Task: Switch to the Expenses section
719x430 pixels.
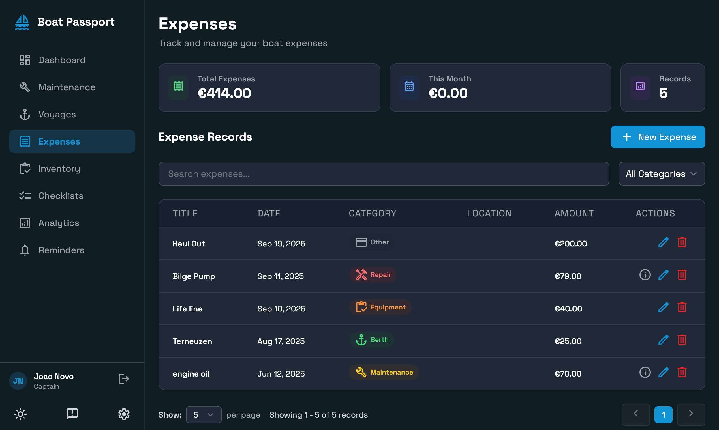Action: (59, 141)
